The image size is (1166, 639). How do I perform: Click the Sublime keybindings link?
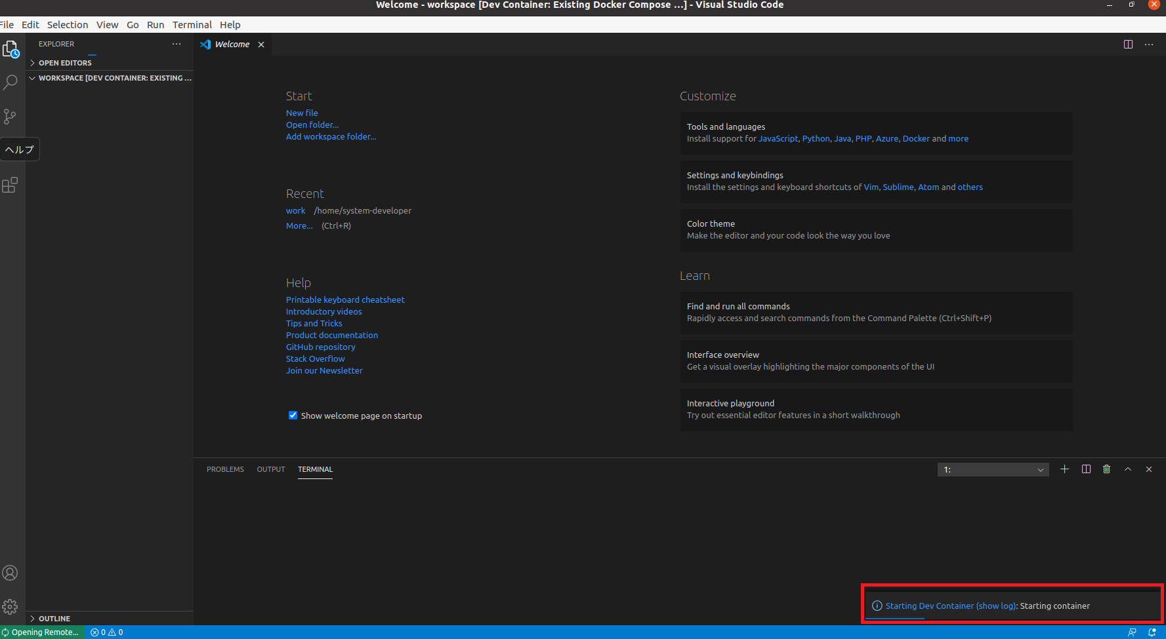(x=898, y=187)
